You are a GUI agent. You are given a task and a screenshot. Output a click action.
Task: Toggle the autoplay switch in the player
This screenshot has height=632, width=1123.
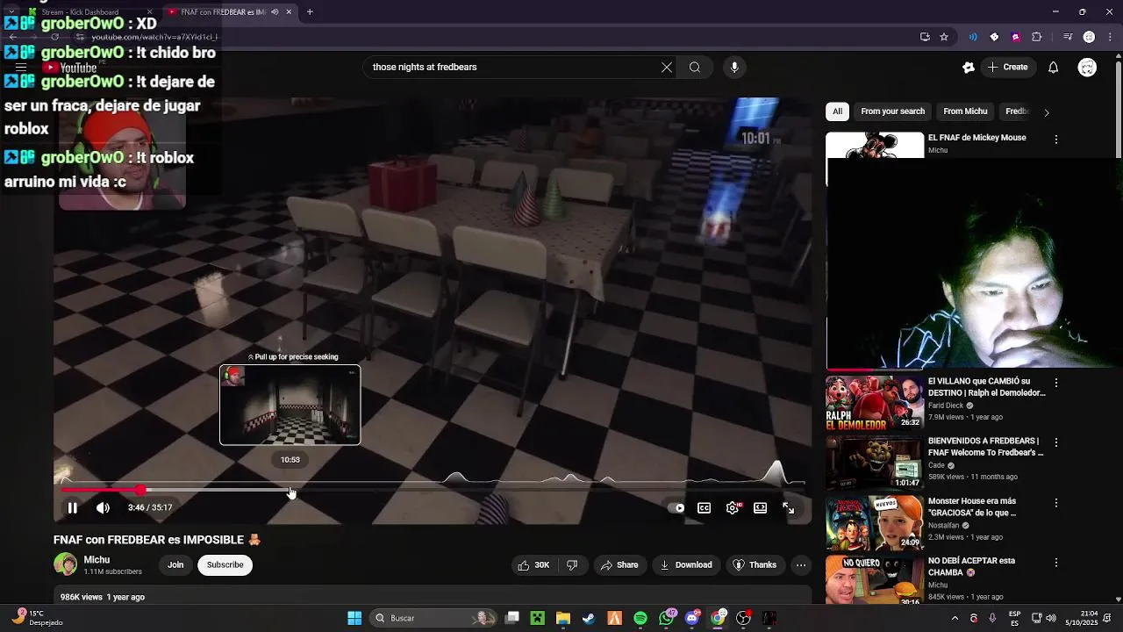pos(676,507)
